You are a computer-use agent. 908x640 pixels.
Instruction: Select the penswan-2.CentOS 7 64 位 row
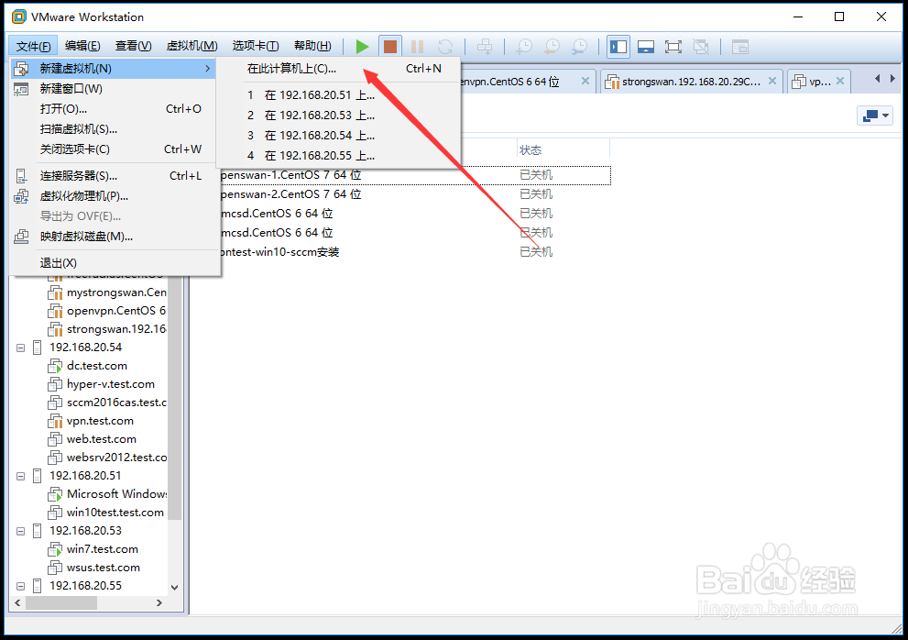(x=415, y=194)
